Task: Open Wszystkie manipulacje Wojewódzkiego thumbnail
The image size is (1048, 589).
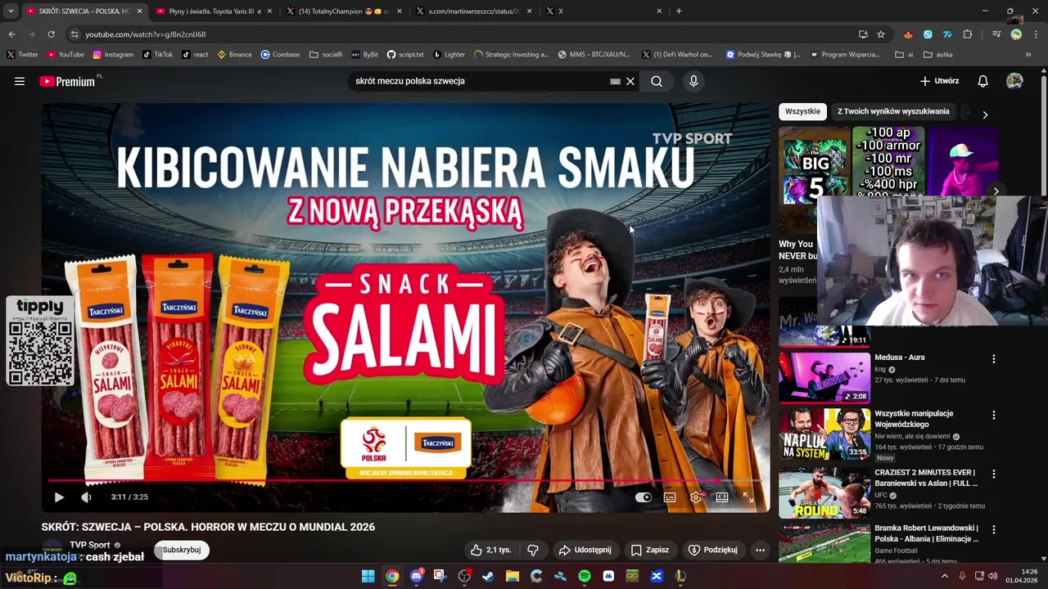Action: tap(824, 434)
